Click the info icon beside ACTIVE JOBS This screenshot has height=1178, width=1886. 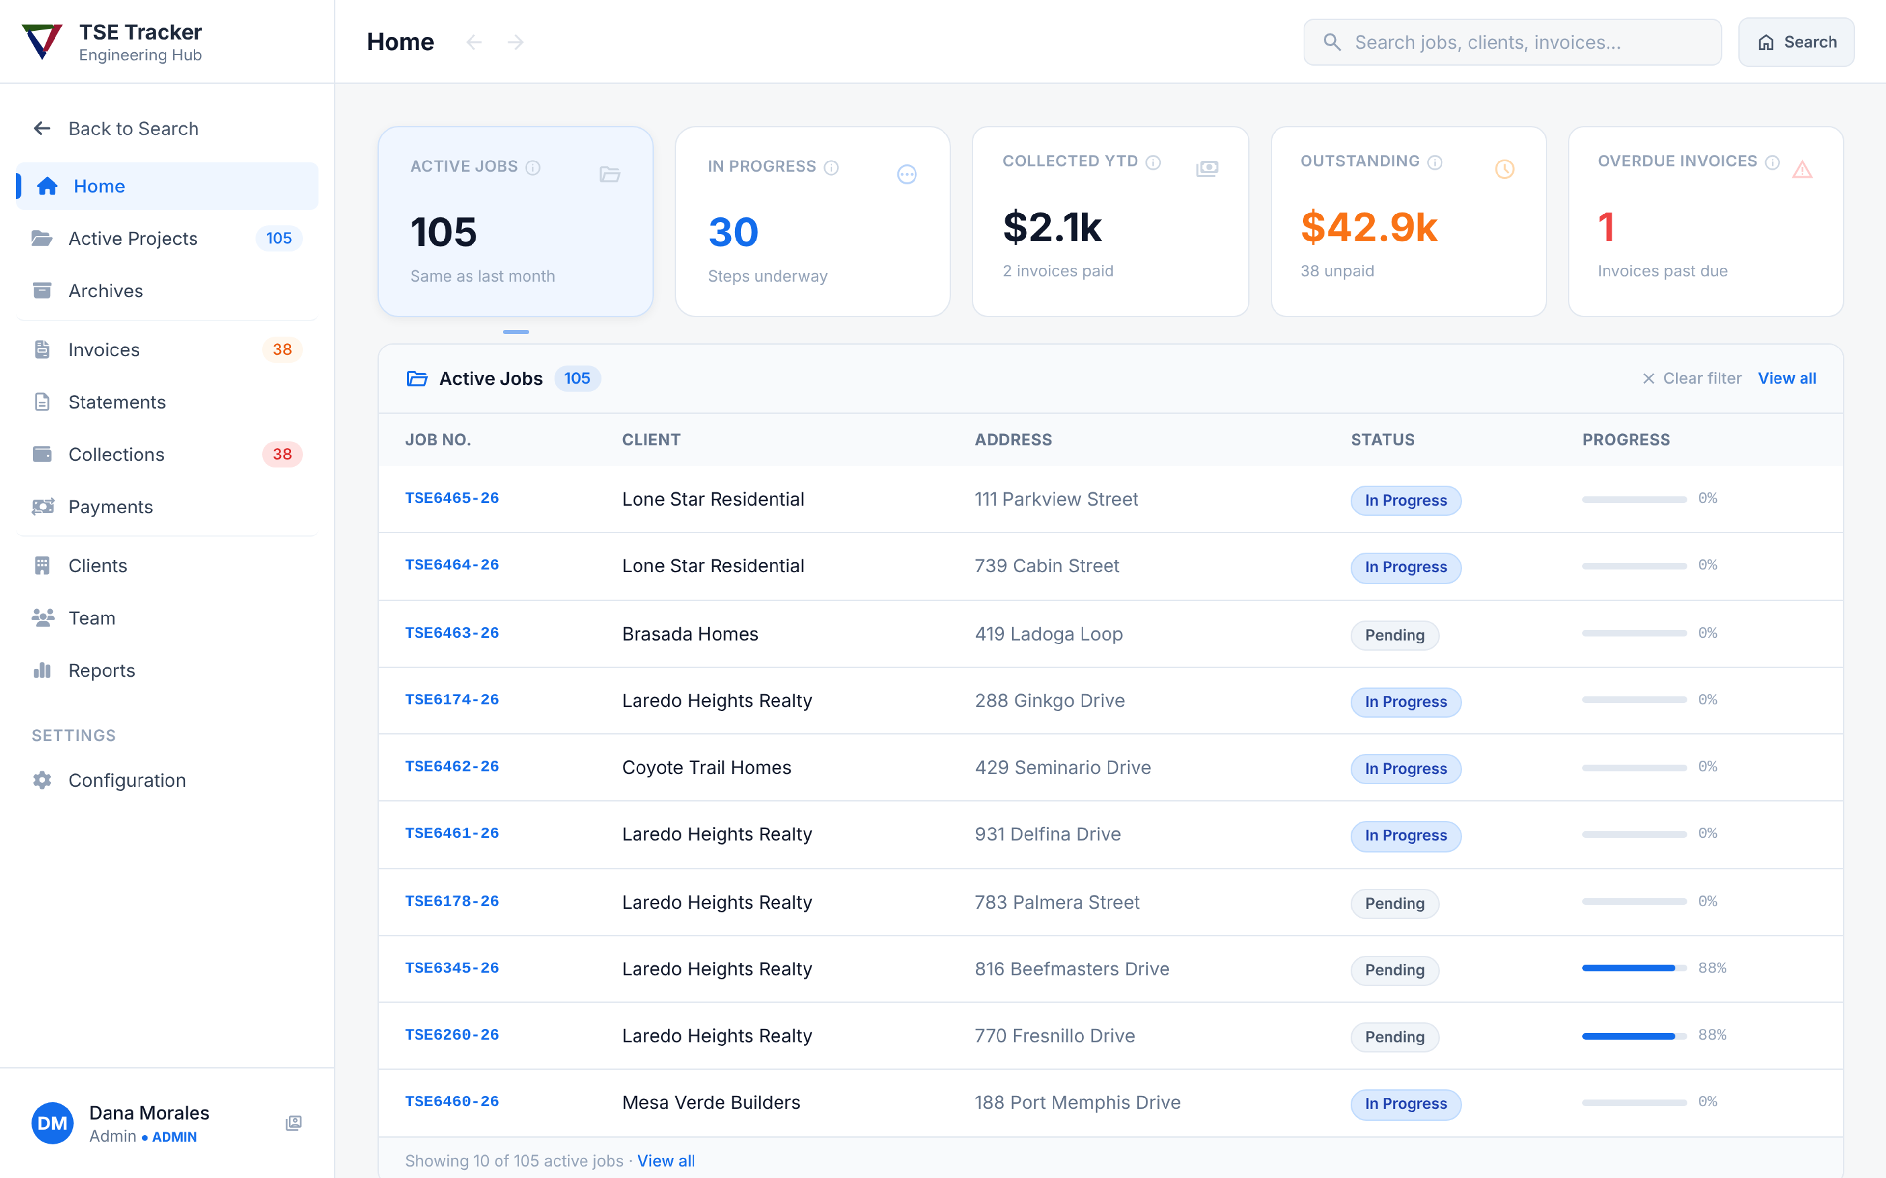click(533, 167)
